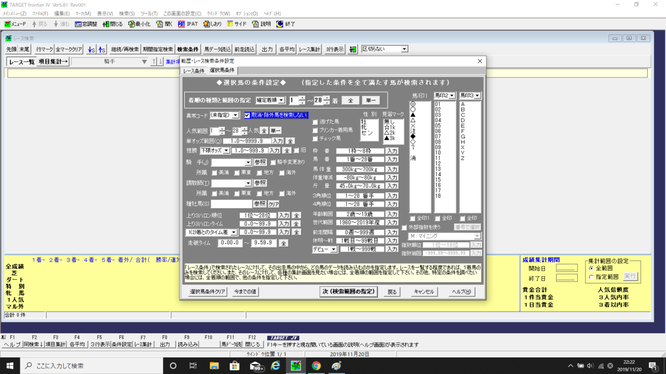Select ◎ in 馬印1 list
Image resolution: width=666 pixels, height=374 pixels.
(x=413, y=104)
